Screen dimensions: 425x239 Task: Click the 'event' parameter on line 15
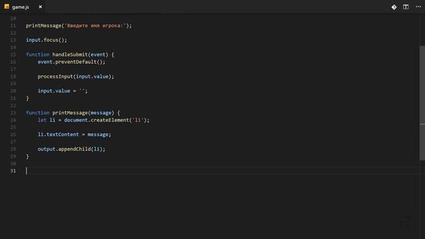click(x=98, y=54)
